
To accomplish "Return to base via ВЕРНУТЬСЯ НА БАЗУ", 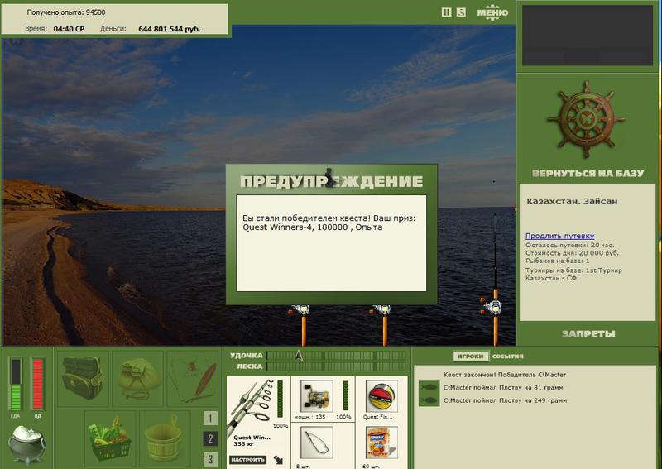I will click(x=588, y=173).
